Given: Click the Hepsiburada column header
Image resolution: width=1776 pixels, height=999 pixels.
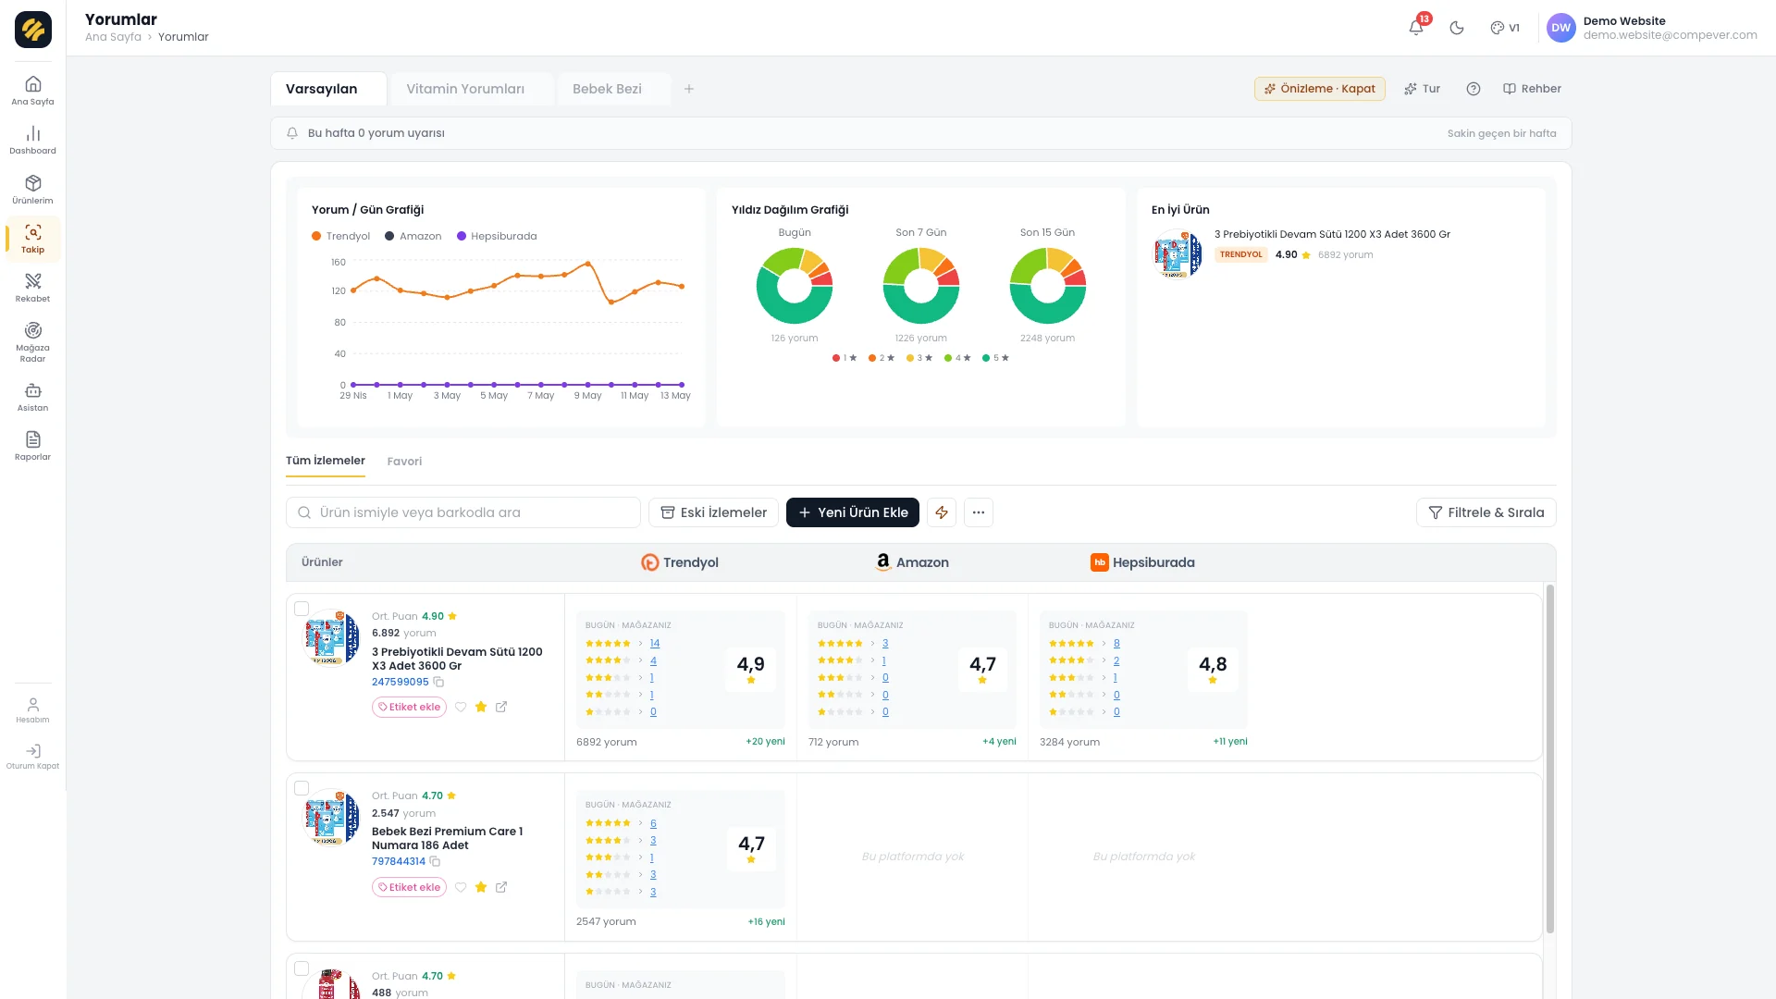Looking at the screenshot, I should (x=1142, y=562).
